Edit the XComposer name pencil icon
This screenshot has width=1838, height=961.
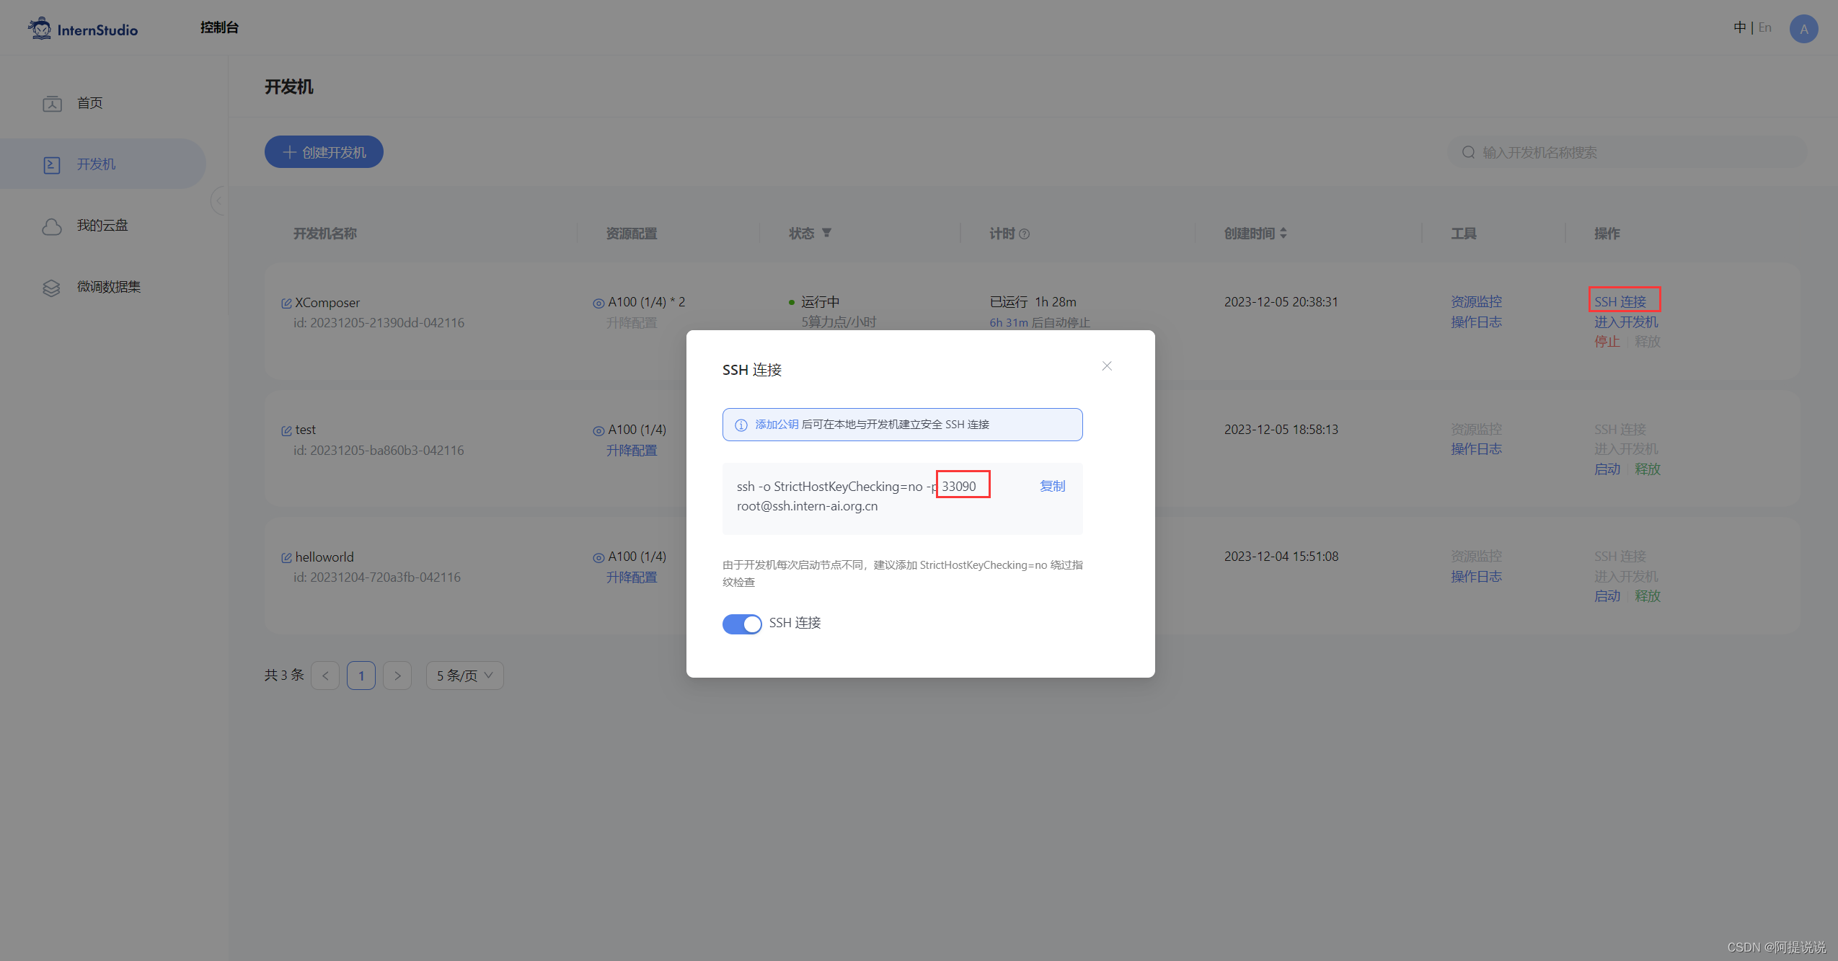tap(286, 304)
